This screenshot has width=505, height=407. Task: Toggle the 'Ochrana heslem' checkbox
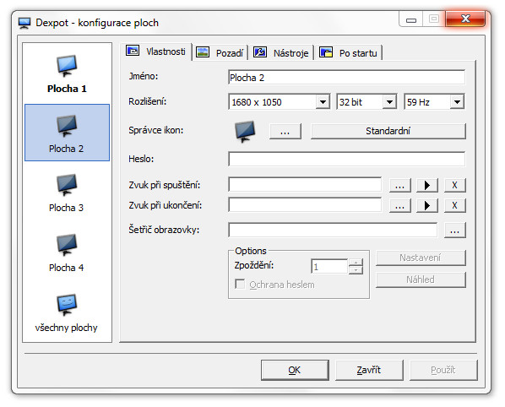pos(240,285)
